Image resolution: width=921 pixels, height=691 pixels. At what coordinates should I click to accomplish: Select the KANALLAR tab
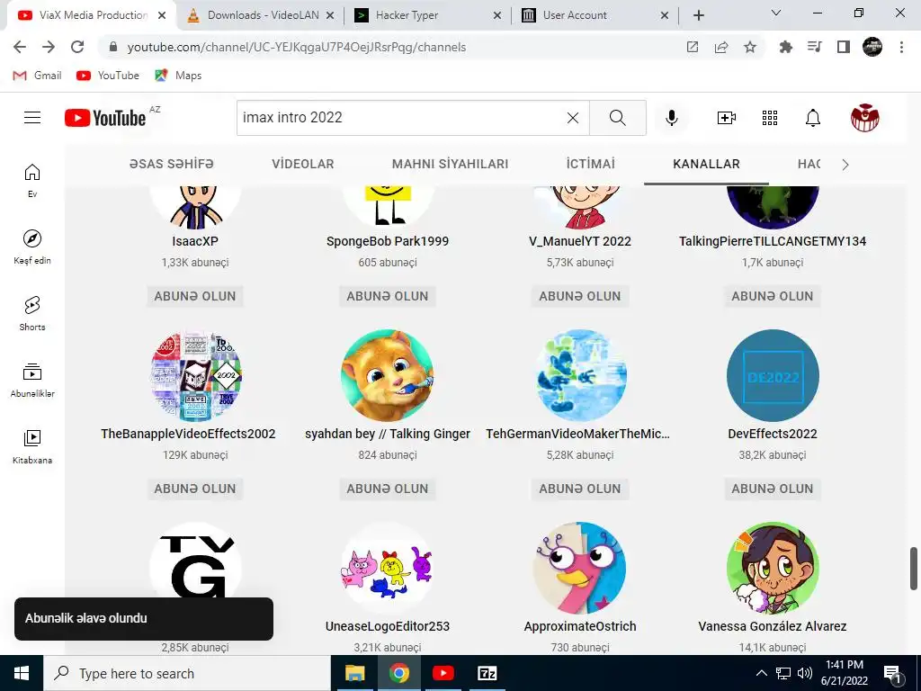pyautogui.click(x=706, y=164)
